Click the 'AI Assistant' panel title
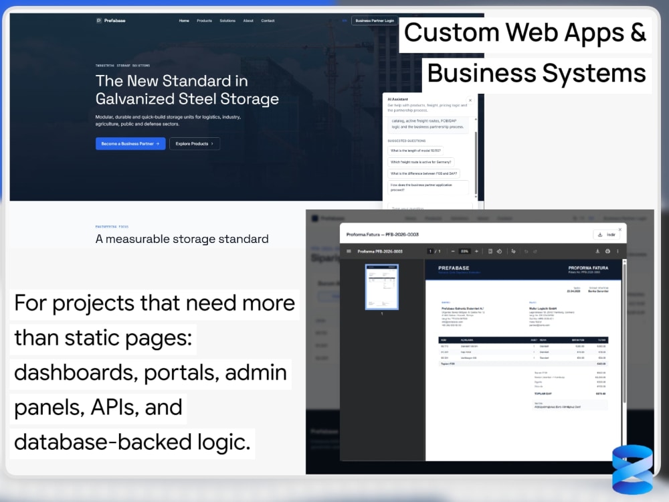 397,99
